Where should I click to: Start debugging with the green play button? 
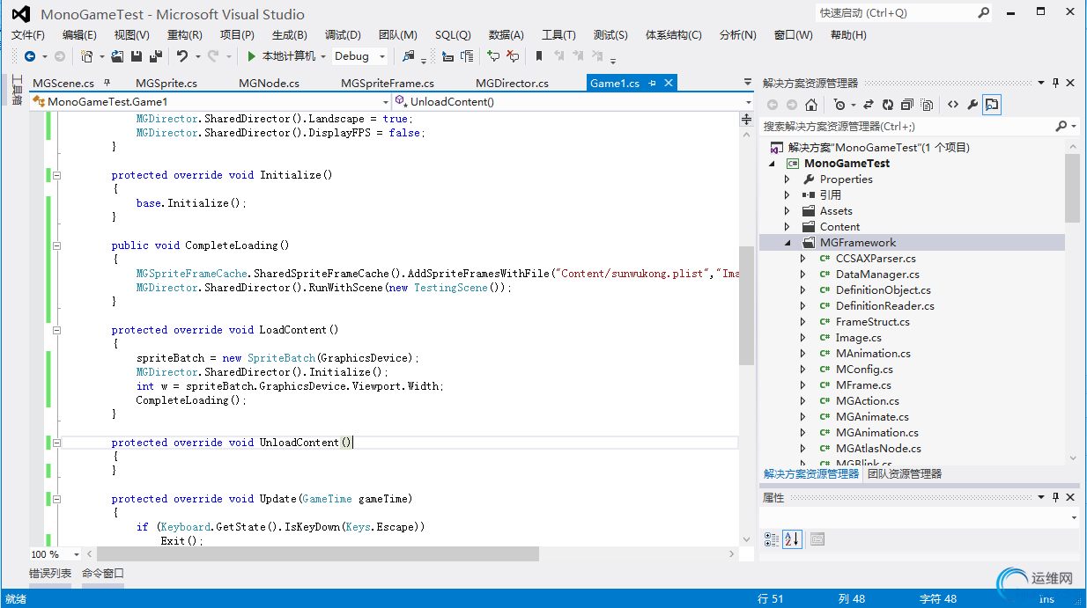[x=252, y=56]
